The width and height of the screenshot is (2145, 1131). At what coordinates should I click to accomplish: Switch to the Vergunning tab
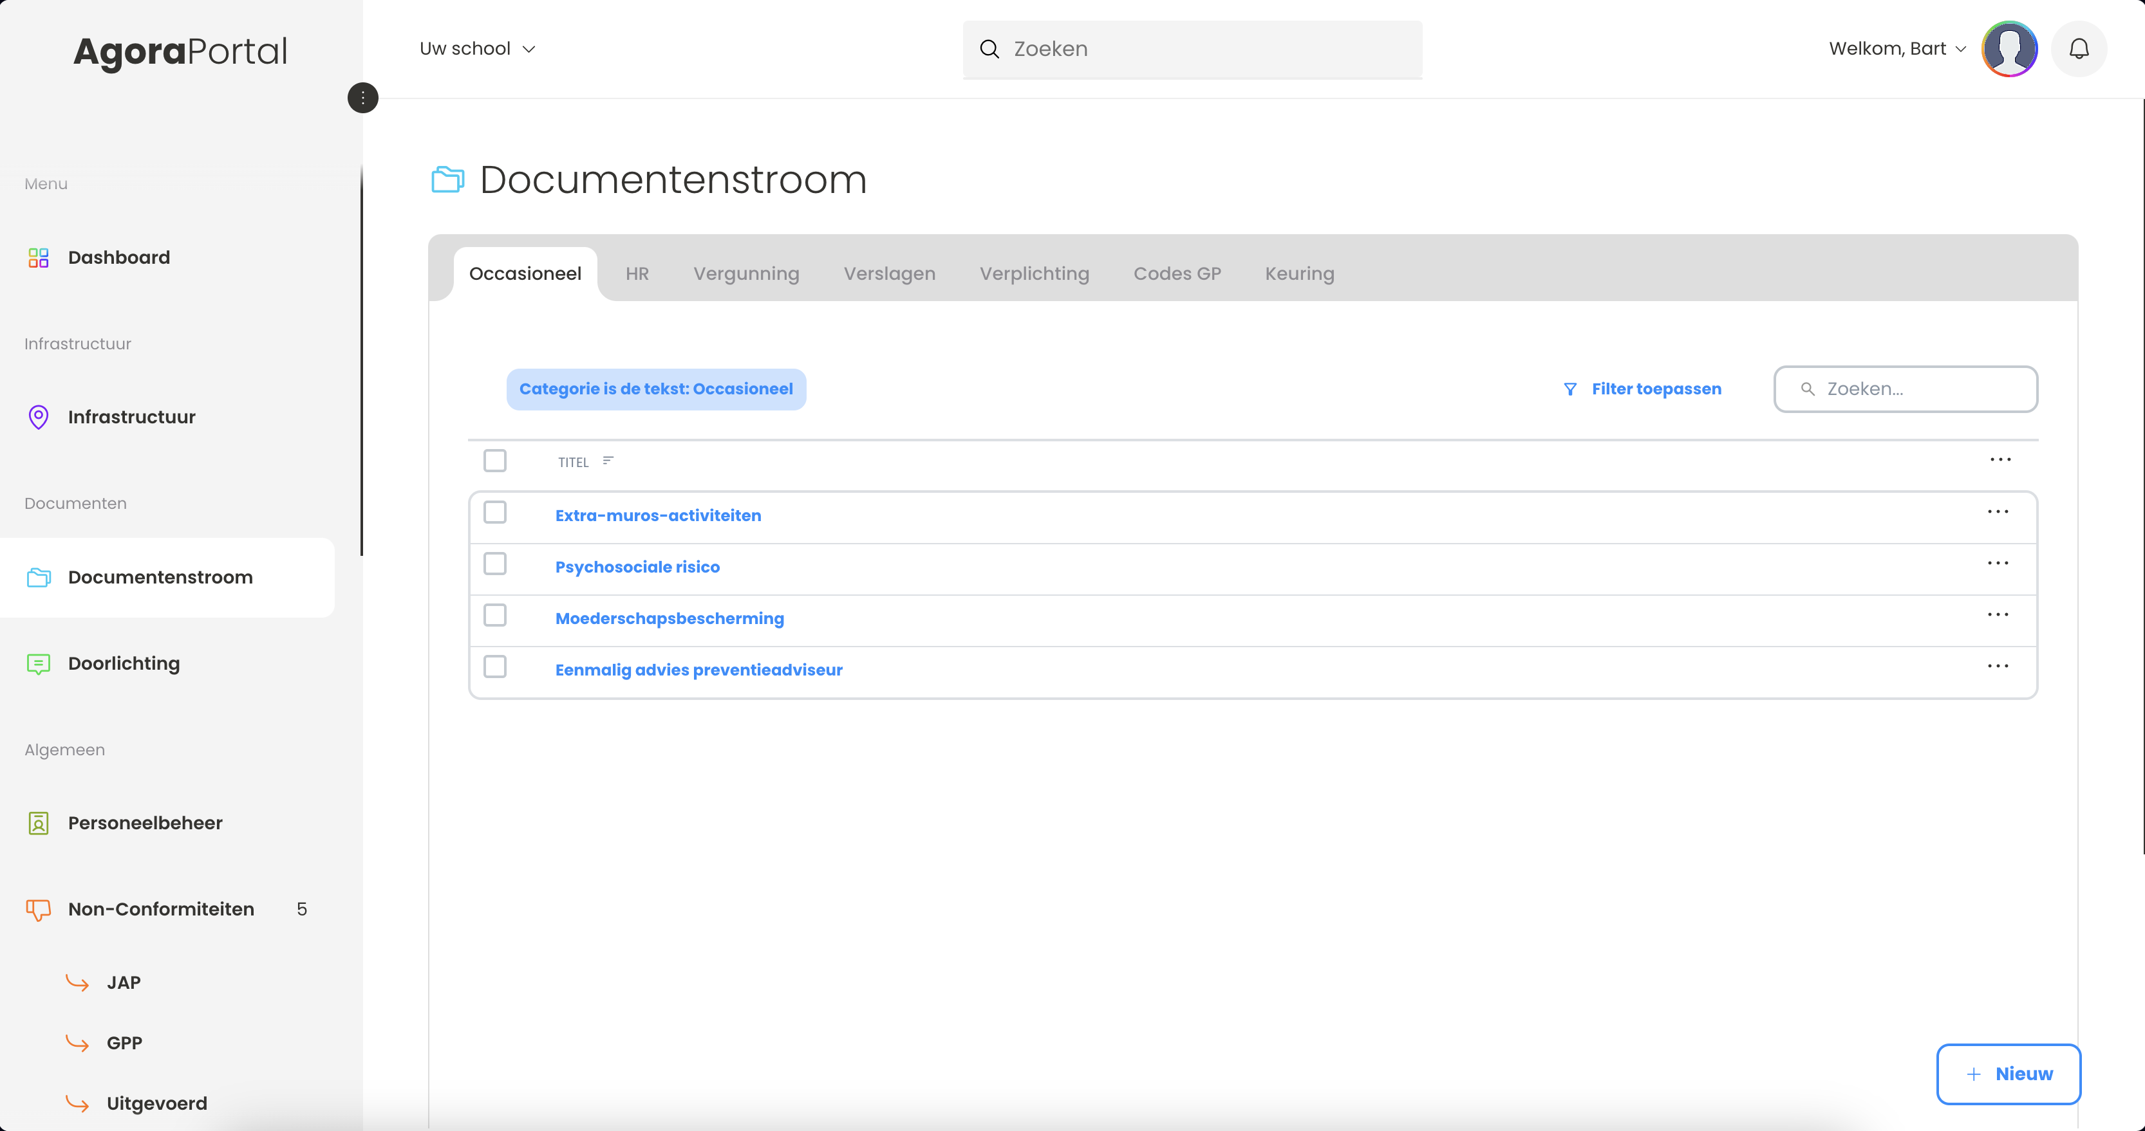(746, 274)
